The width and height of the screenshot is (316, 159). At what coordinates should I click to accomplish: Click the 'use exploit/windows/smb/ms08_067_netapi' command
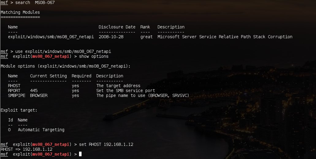[63, 51]
